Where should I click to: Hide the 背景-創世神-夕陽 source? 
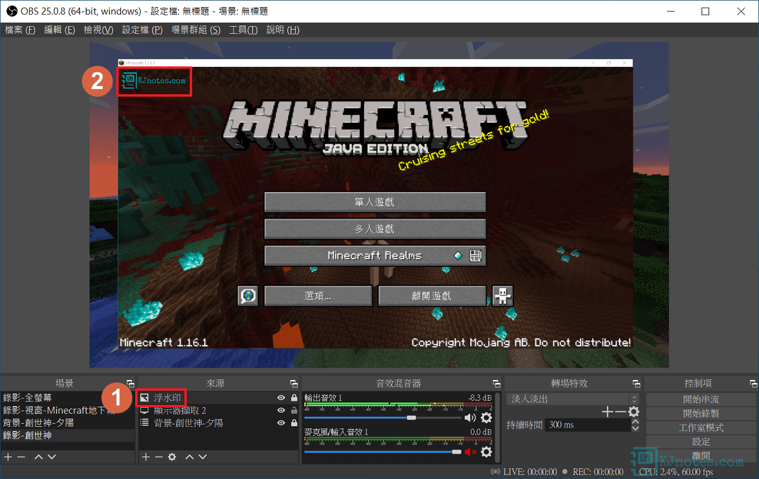(281, 423)
